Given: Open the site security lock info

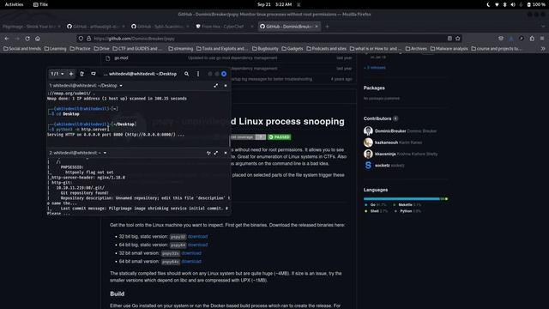Looking at the screenshot, I should coord(88,39).
